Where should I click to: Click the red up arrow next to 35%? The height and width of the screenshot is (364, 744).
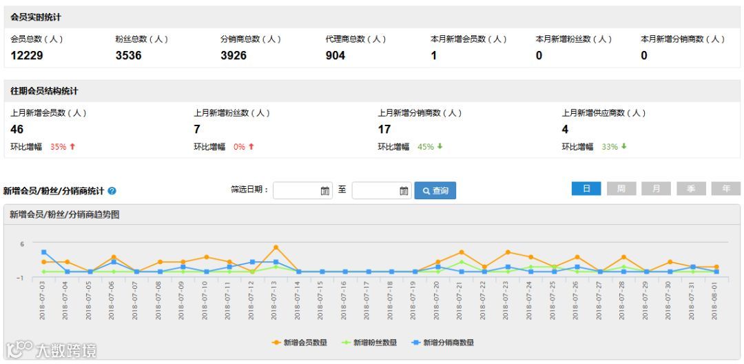click(72, 147)
